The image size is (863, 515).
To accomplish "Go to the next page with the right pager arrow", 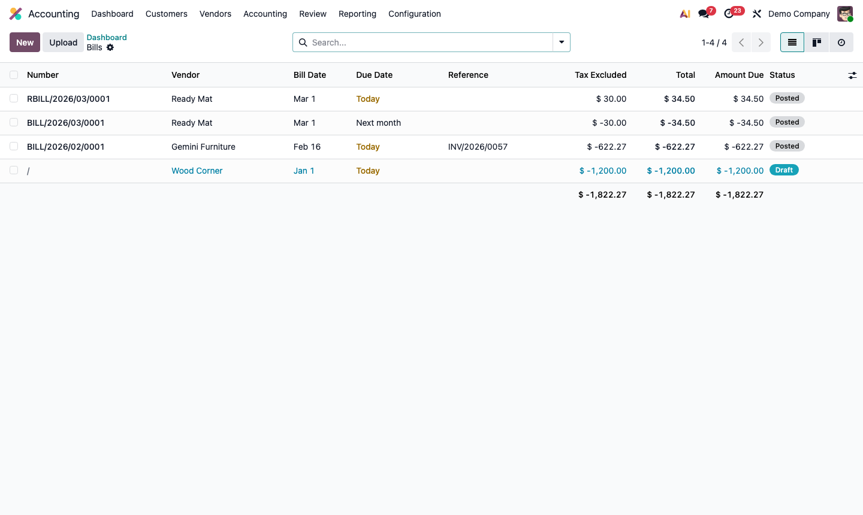I will pyautogui.click(x=761, y=42).
